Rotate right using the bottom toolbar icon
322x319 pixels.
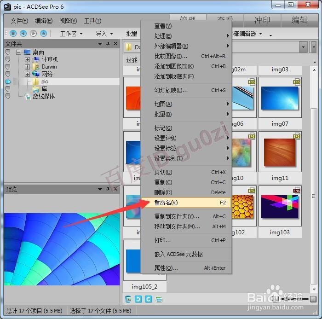point(148,299)
